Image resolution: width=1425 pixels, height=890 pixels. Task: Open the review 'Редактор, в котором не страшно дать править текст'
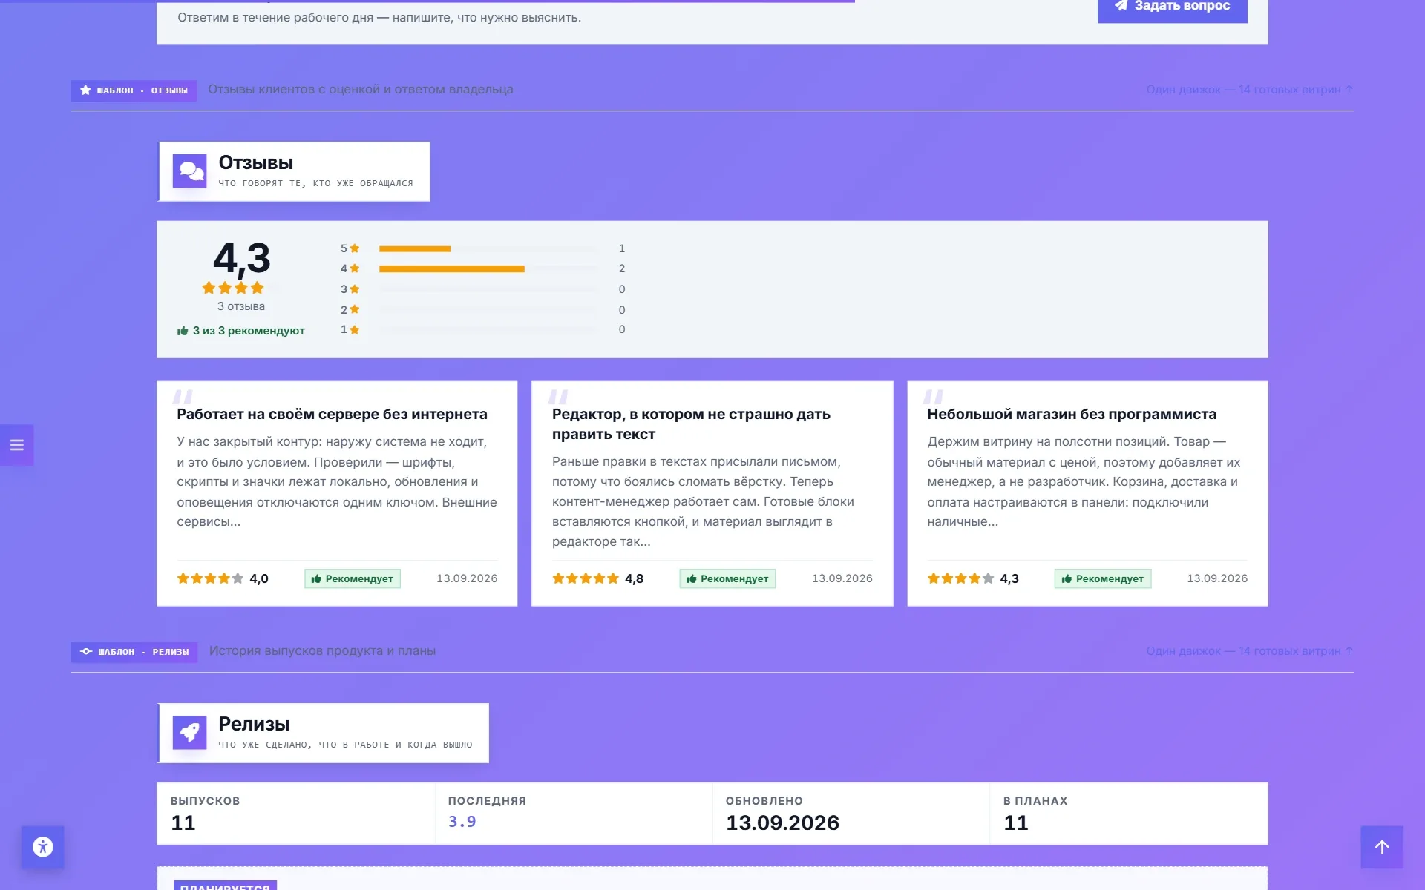click(691, 424)
